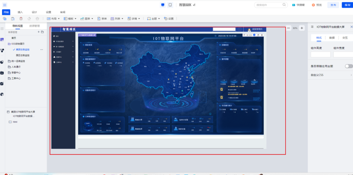Switch to desktop preview mode icon
The height and width of the screenshot is (175, 353).
click(162, 5)
